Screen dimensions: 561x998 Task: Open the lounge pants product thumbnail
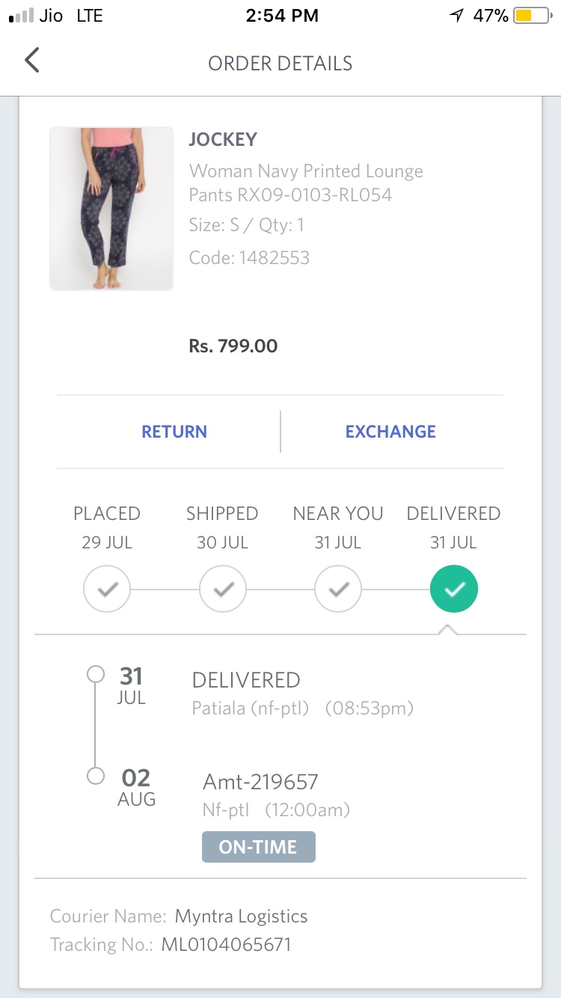coord(111,209)
